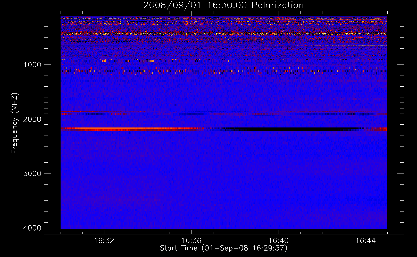417x257 pixels.
Task: Select the 'Frequency (MHZ)' axis label
Action: [15, 123]
